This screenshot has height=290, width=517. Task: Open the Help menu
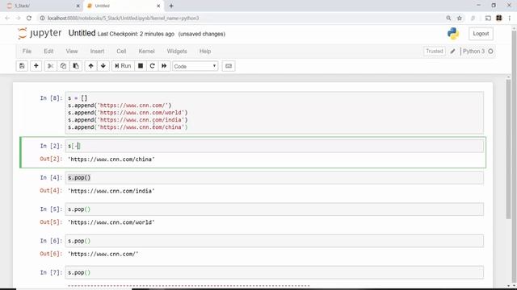[205, 52]
